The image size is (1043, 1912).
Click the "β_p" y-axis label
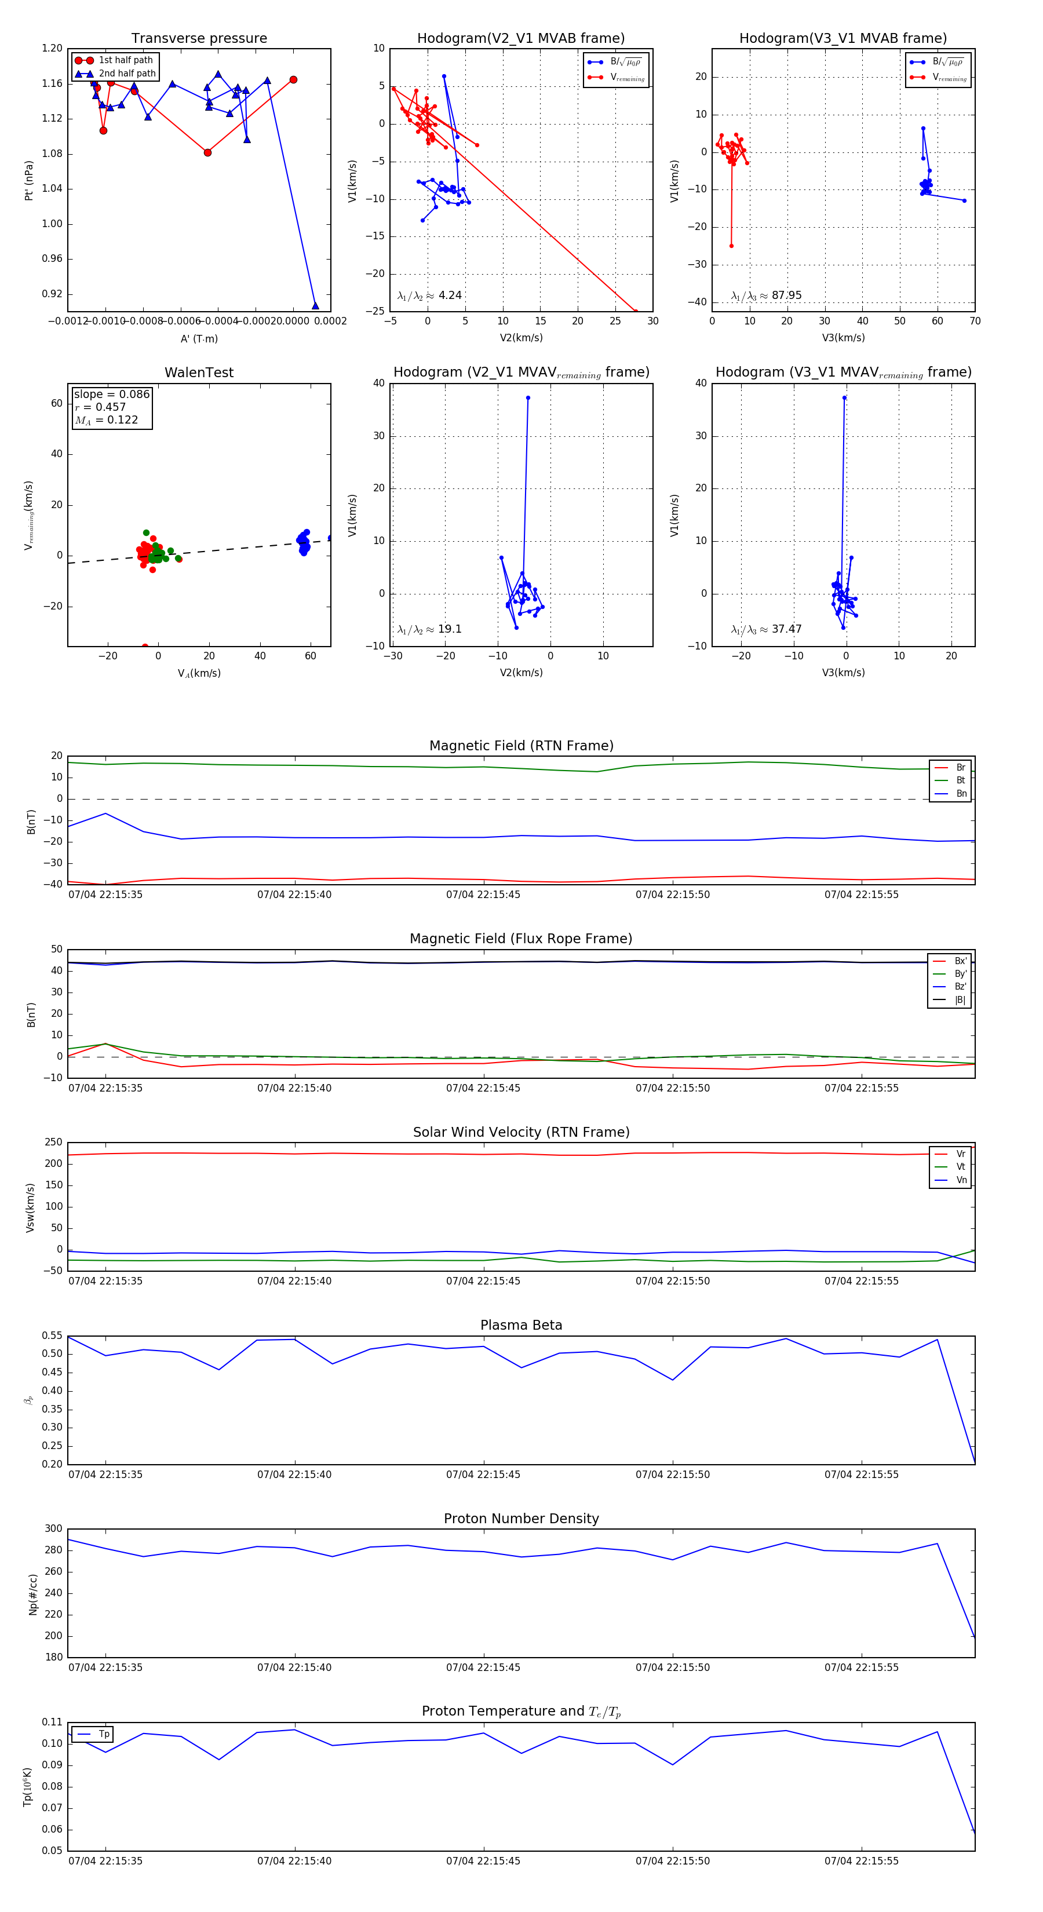tap(29, 1400)
